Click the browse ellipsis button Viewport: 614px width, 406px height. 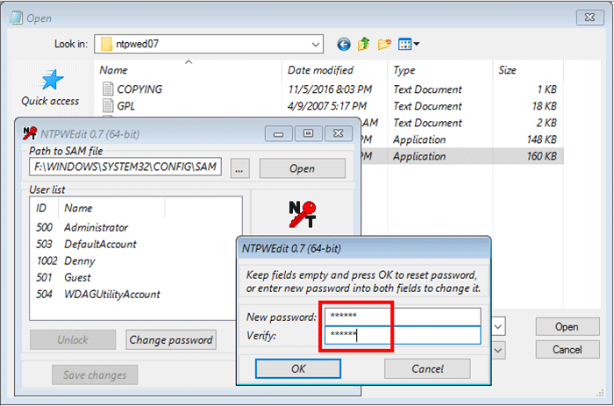click(239, 168)
